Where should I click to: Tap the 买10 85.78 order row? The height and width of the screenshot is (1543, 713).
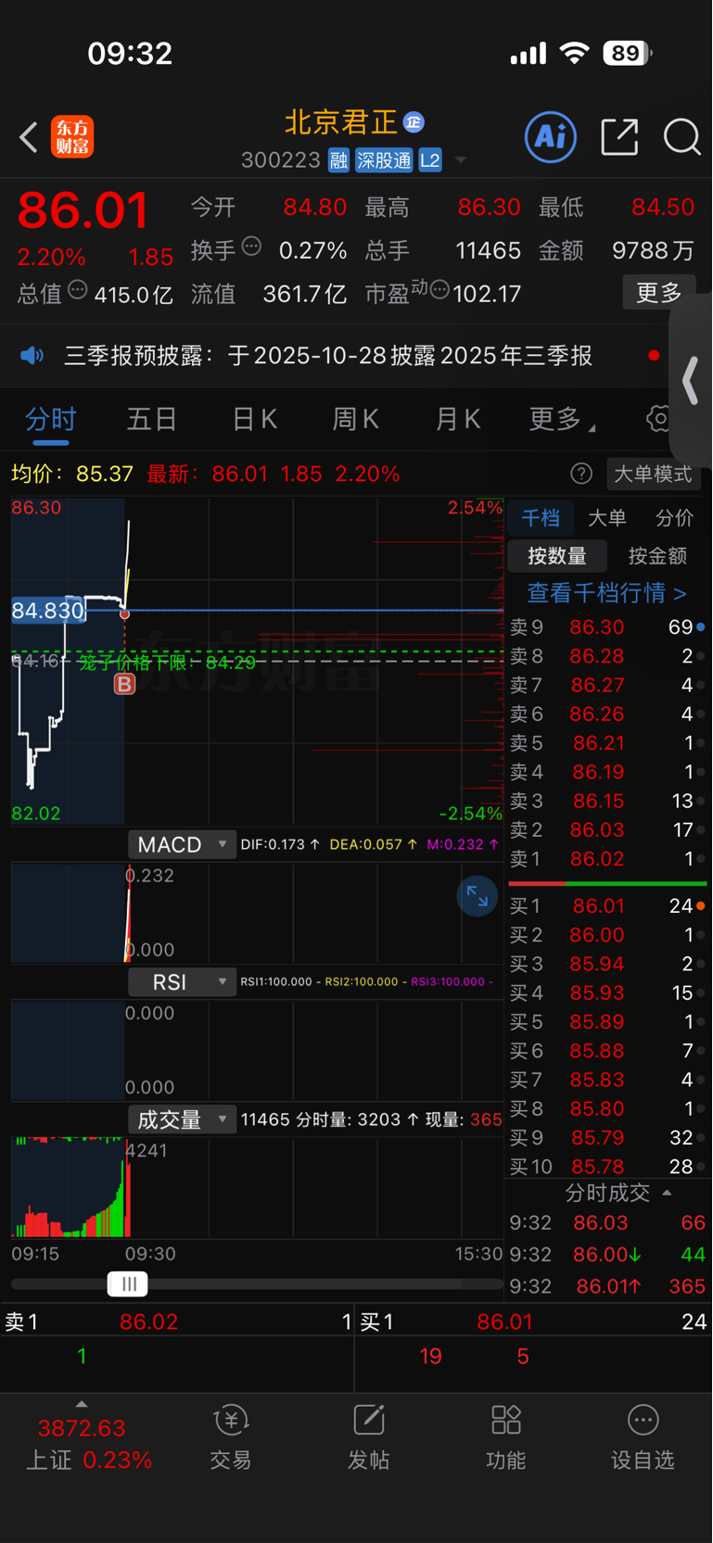click(607, 1166)
